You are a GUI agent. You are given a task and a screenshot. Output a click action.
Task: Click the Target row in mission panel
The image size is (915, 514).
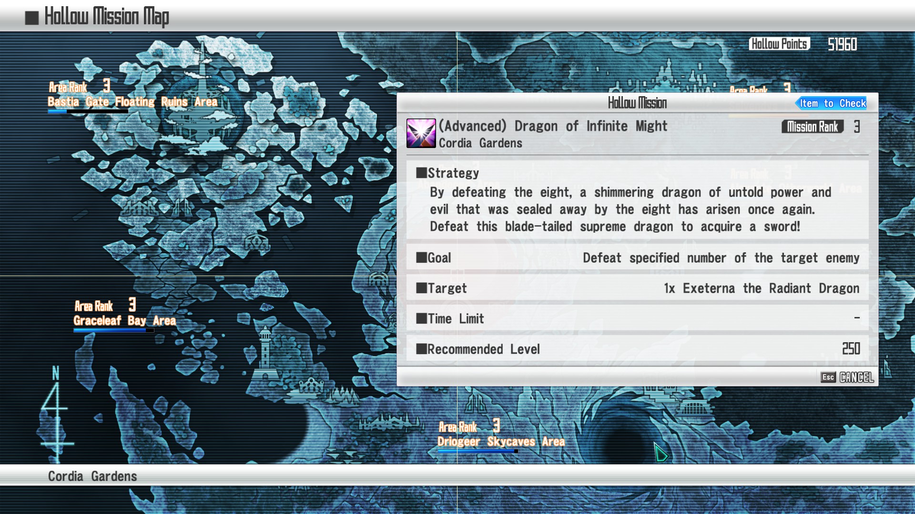click(637, 288)
